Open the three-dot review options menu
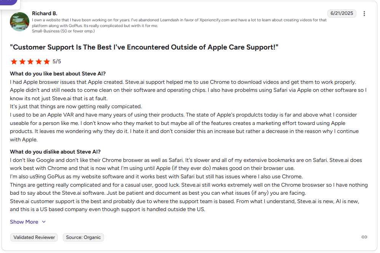This screenshot has width=380, height=253. (364, 14)
